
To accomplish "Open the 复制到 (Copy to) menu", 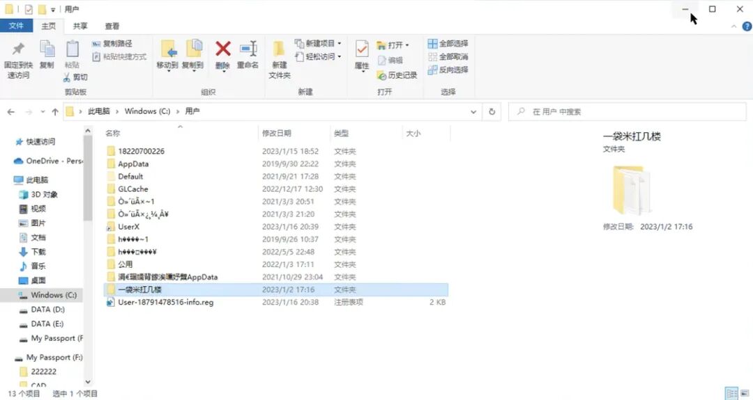I will (193, 56).
